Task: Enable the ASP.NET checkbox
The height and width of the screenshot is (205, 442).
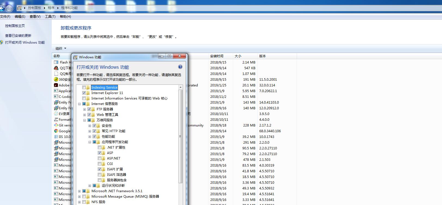Action: [x=99, y=158]
